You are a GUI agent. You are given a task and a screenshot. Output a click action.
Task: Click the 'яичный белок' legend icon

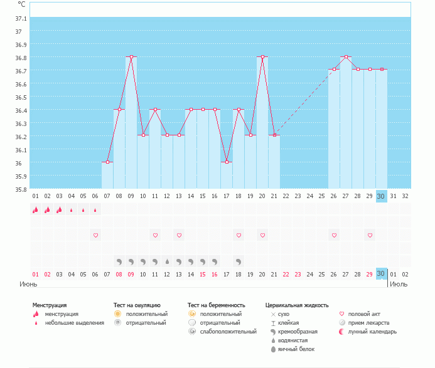pyautogui.click(x=273, y=349)
